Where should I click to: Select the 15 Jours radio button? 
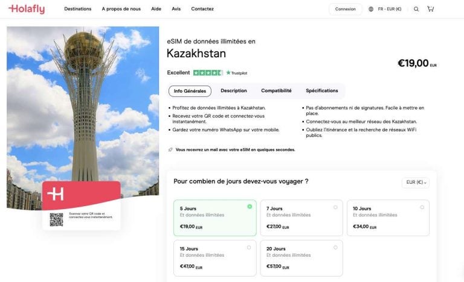point(249,248)
